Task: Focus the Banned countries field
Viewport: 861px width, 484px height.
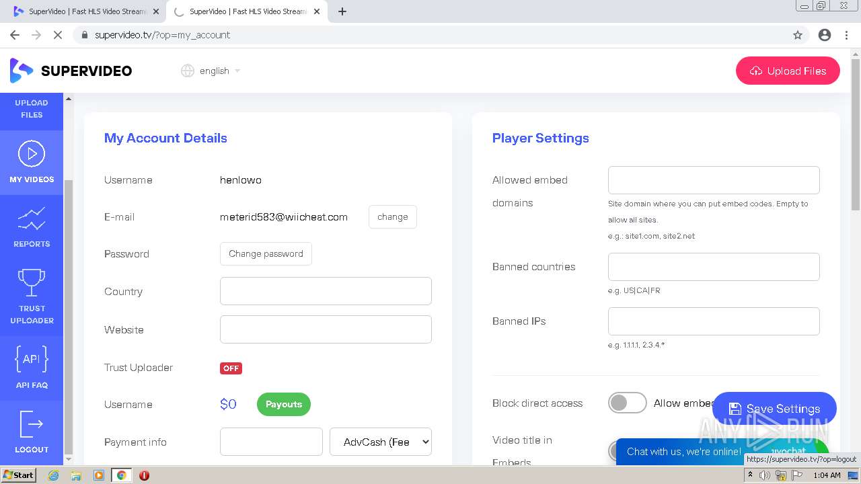Action: [714, 267]
